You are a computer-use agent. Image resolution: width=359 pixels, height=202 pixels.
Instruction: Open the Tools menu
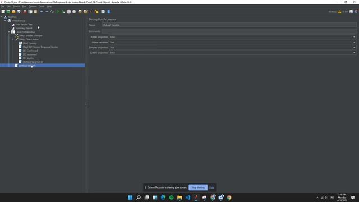[x=42, y=6]
